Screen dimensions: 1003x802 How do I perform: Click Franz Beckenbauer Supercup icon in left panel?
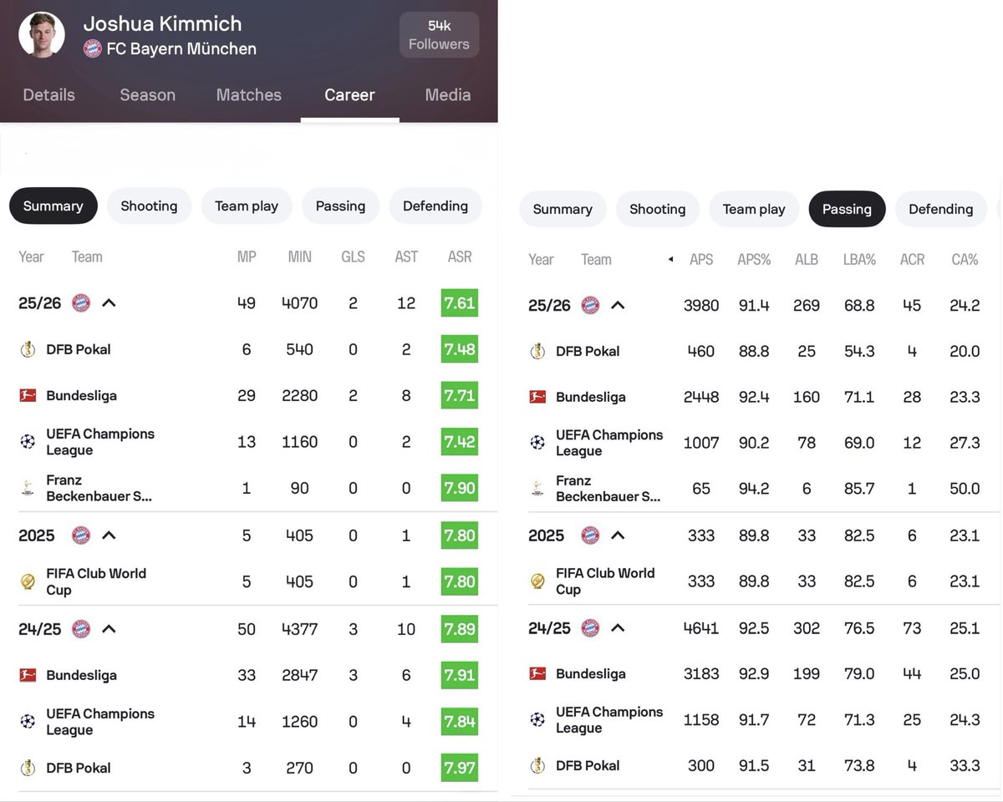click(28, 487)
